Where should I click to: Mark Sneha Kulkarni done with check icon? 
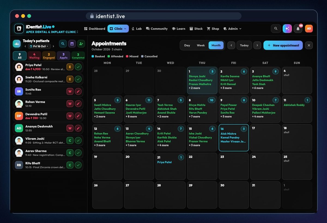[x=78, y=79]
